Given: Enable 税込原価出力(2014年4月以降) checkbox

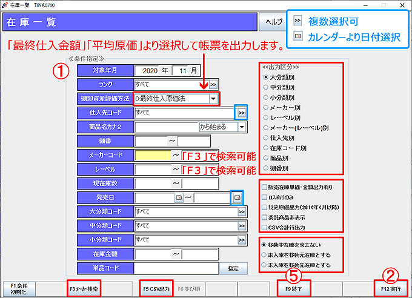Looking at the screenshot, I should tap(264, 207).
